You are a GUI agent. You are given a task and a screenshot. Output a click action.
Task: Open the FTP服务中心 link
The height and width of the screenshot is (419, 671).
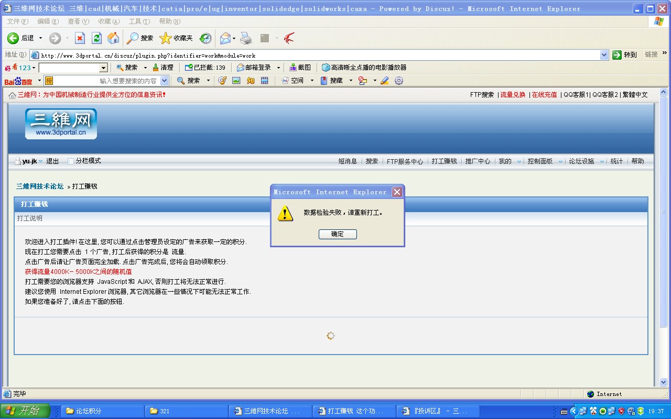click(x=405, y=161)
